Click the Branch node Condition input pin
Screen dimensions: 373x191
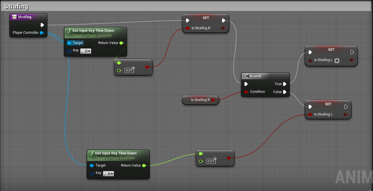tap(246, 92)
